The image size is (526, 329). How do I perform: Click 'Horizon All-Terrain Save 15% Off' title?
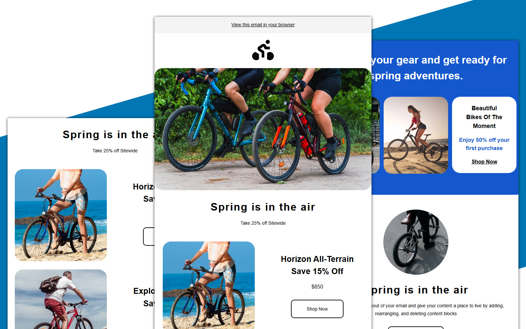click(317, 265)
